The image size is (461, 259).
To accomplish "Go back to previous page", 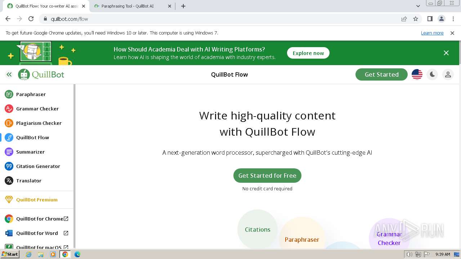I will click(x=8, y=19).
